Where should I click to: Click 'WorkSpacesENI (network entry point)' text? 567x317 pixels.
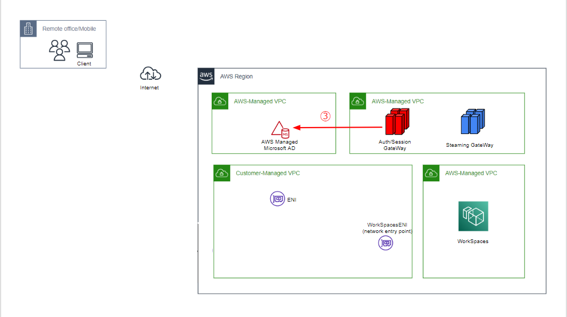[x=387, y=228]
